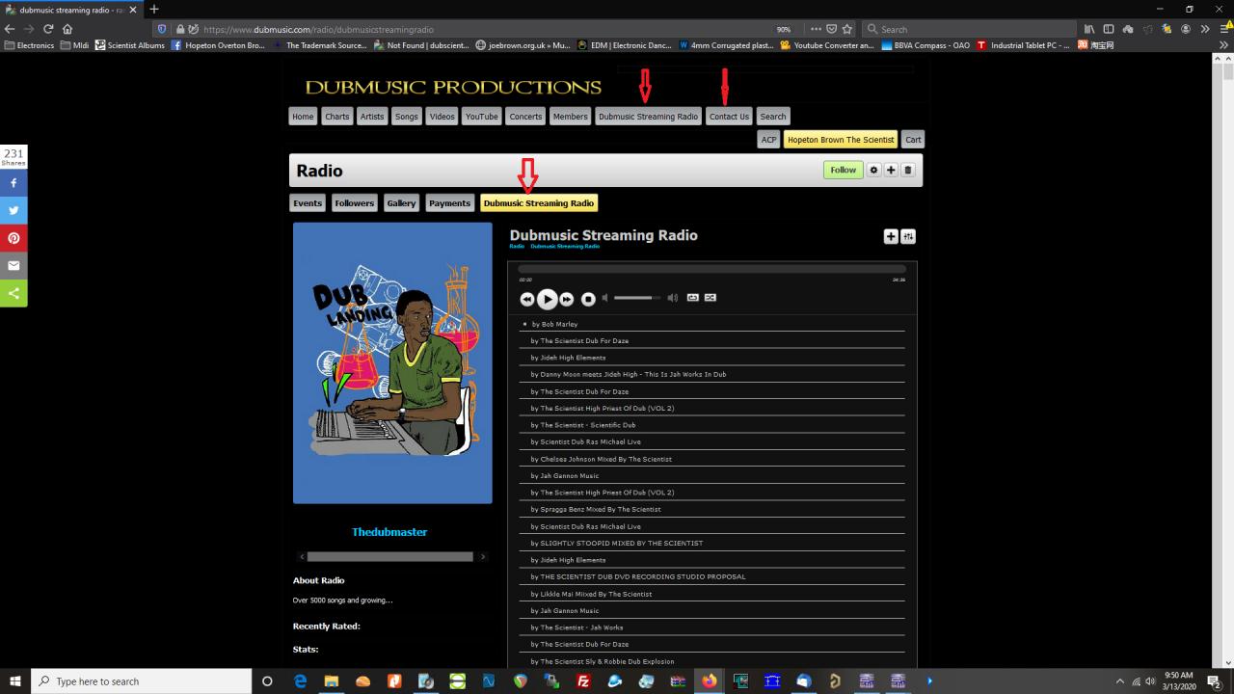Open playlist adjustment sliders icon

908,236
